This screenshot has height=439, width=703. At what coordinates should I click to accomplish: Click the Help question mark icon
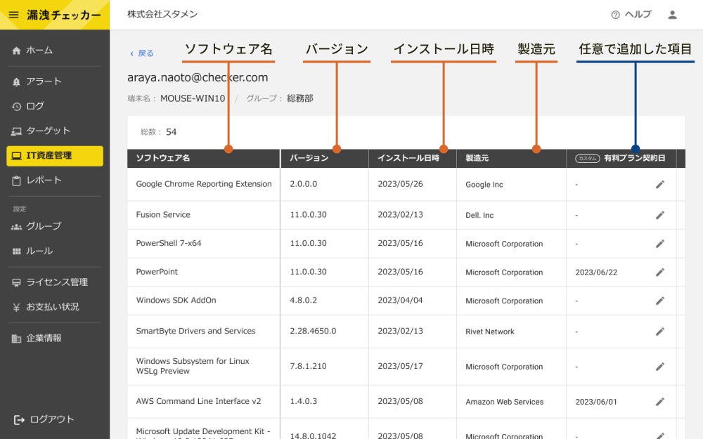click(615, 15)
